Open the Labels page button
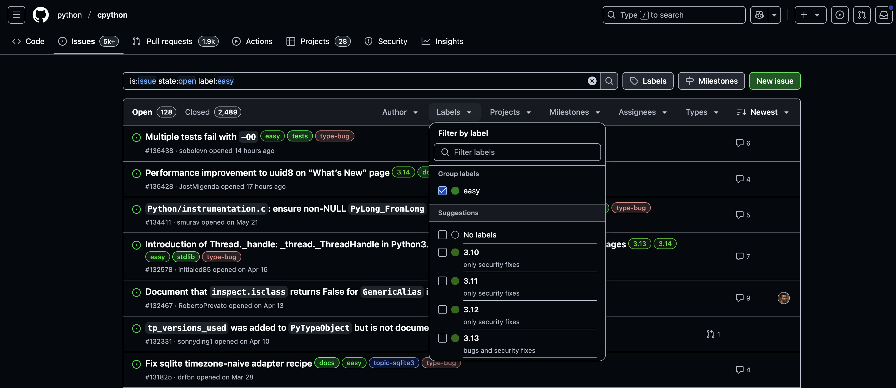Viewport: 896px width, 388px height. pyautogui.click(x=648, y=81)
